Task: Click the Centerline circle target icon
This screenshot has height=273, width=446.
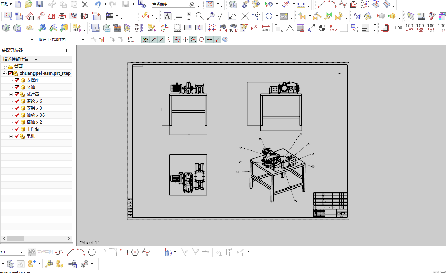Action: click(269, 16)
